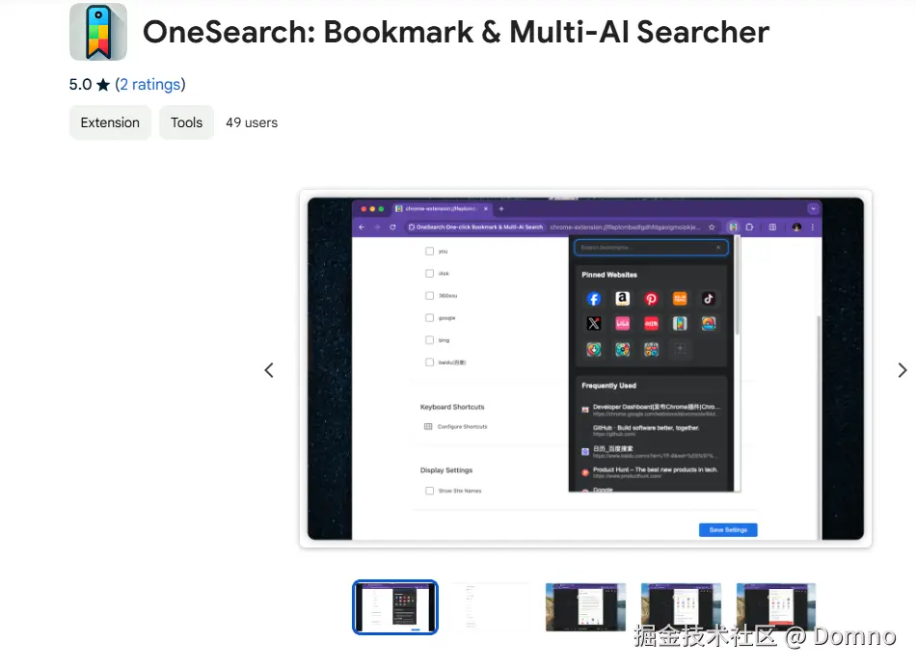Image resolution: width=916 pixels, height=669 pixels.
Task: Close the chrome-extension tab in preview
Action: coord(485,208)
